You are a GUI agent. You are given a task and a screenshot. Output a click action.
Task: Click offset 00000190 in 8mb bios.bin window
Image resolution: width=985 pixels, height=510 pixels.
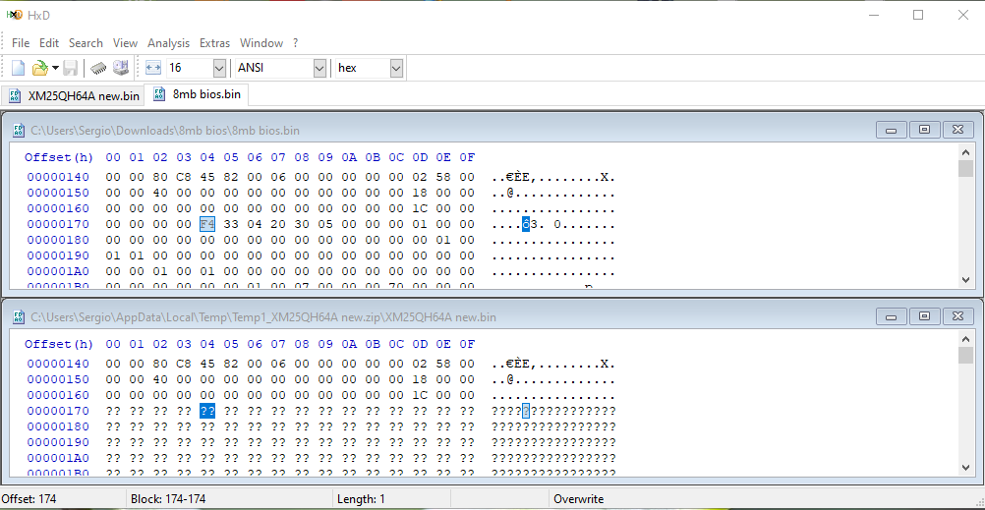58,255
